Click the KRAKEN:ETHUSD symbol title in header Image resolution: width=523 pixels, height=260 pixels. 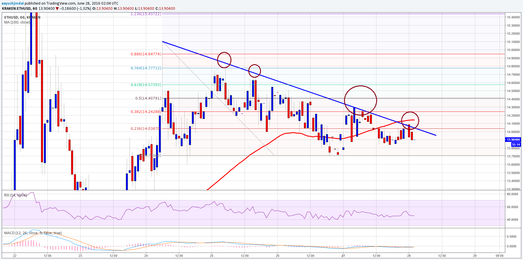click(16, 8)
